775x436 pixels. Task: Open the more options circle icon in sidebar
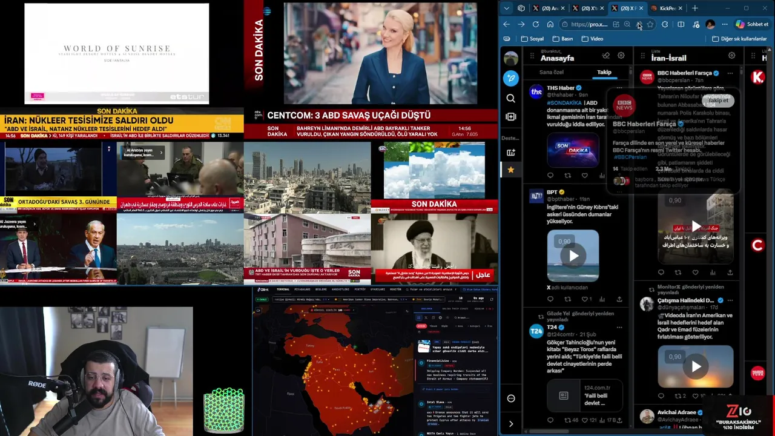coord(511,398)
